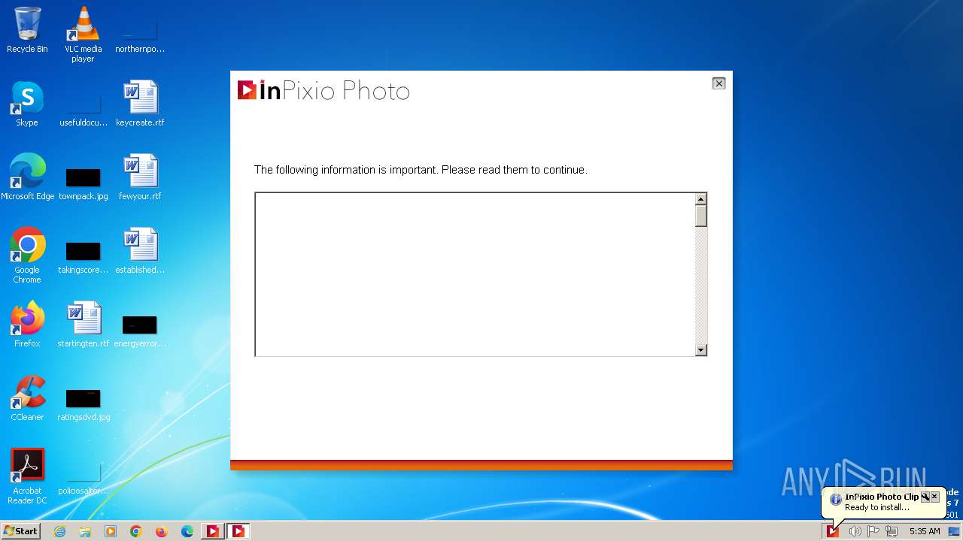Switch to the active inPixio installer taskbar button
The image size is (963, 541).
[238, 531]
